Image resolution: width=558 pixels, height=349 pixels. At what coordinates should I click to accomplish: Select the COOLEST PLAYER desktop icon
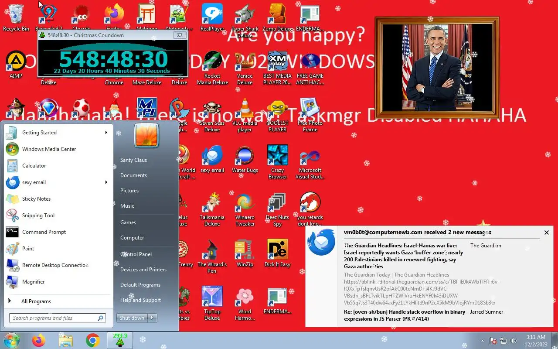(278, 115)
